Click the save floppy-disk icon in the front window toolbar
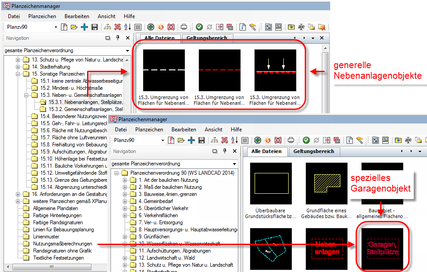This screenshot has height=272, width=427. click(202, 140)
